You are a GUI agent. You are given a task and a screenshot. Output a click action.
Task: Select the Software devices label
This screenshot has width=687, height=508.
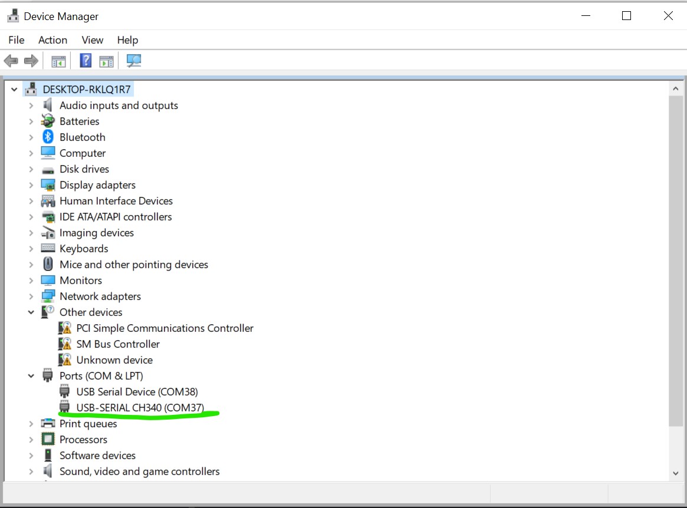tap(97, 456)
